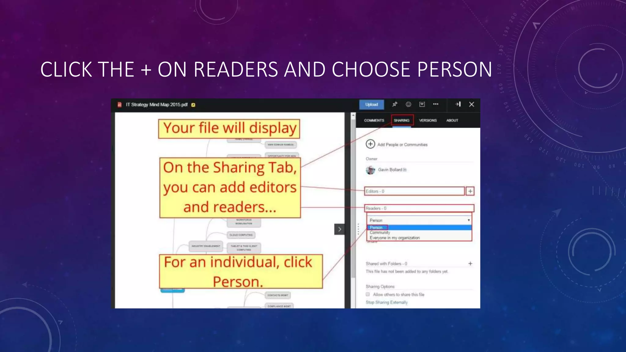Click the Gavin Bollard owner name
Screen dimensions: 626x352
(390, 170)
